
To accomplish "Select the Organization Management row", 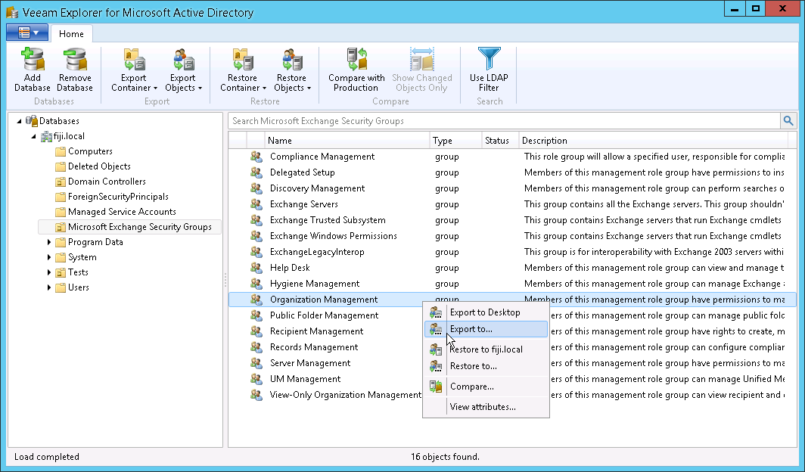I will pos(512,300).
